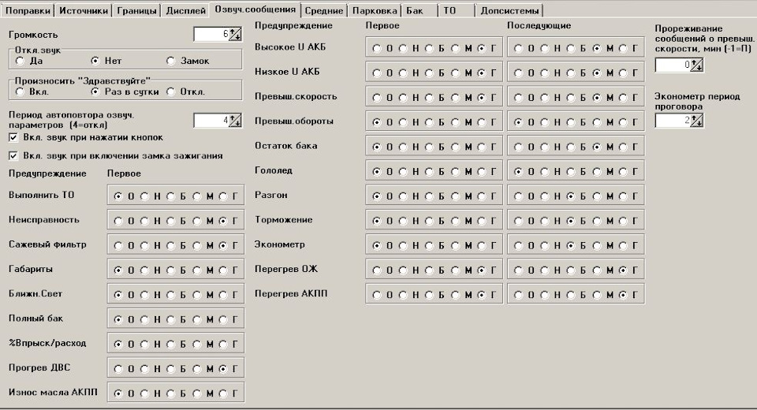
Task: Click Прореживание сообщений value field
Action: [x=673, y=65]
